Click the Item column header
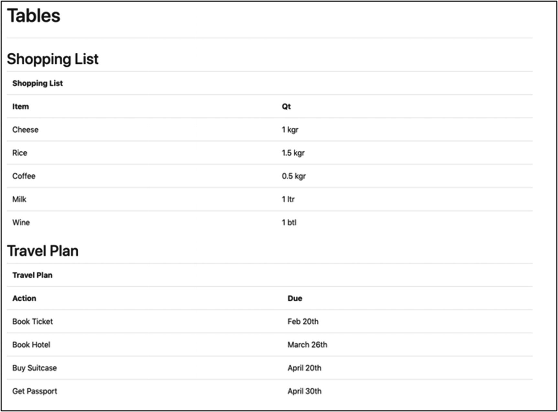Image resolution: width=558 pixels, height=412 pixels. 20,107
